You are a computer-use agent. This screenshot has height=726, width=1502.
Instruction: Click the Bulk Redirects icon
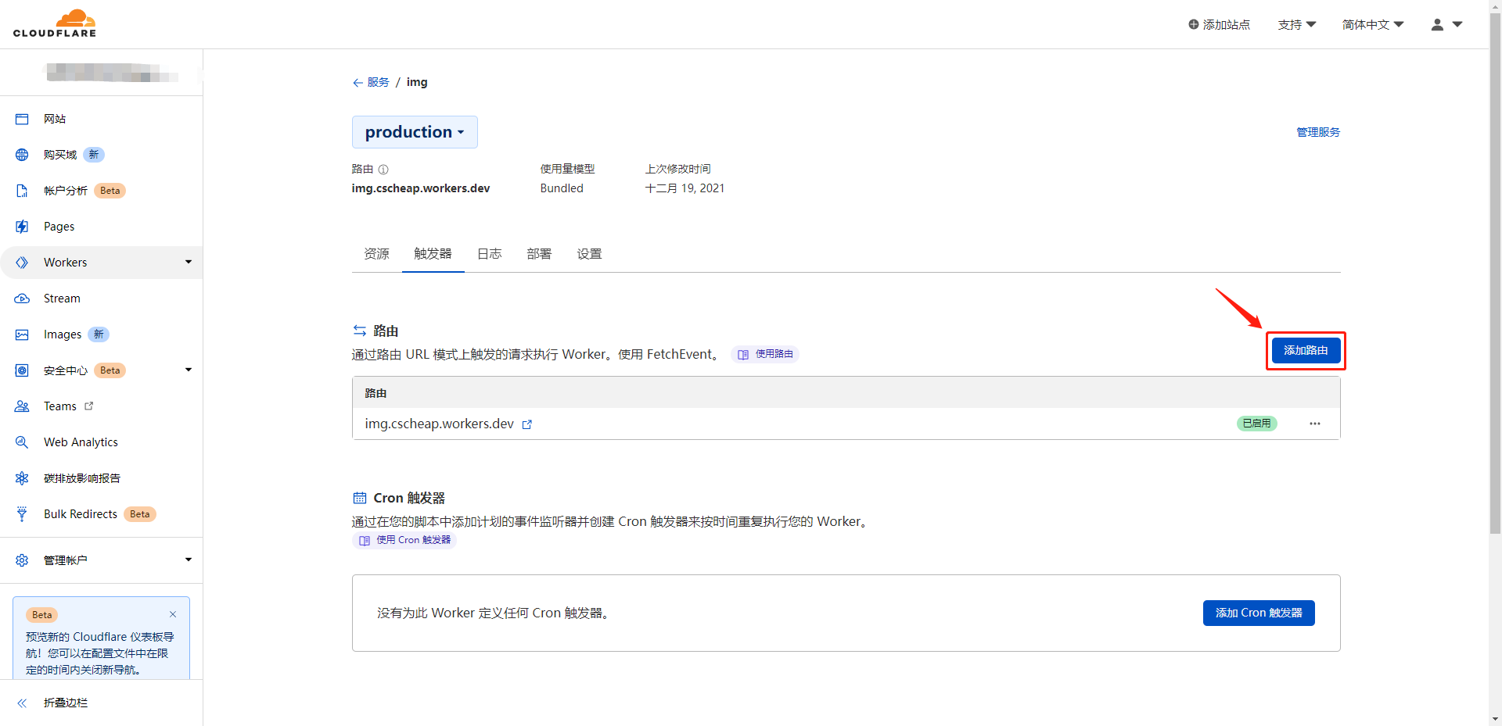pos(22,514)
